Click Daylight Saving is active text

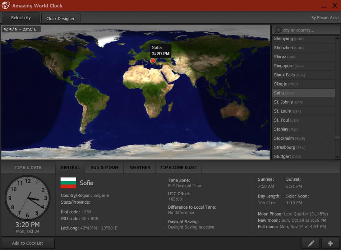[x=191, y=227]
